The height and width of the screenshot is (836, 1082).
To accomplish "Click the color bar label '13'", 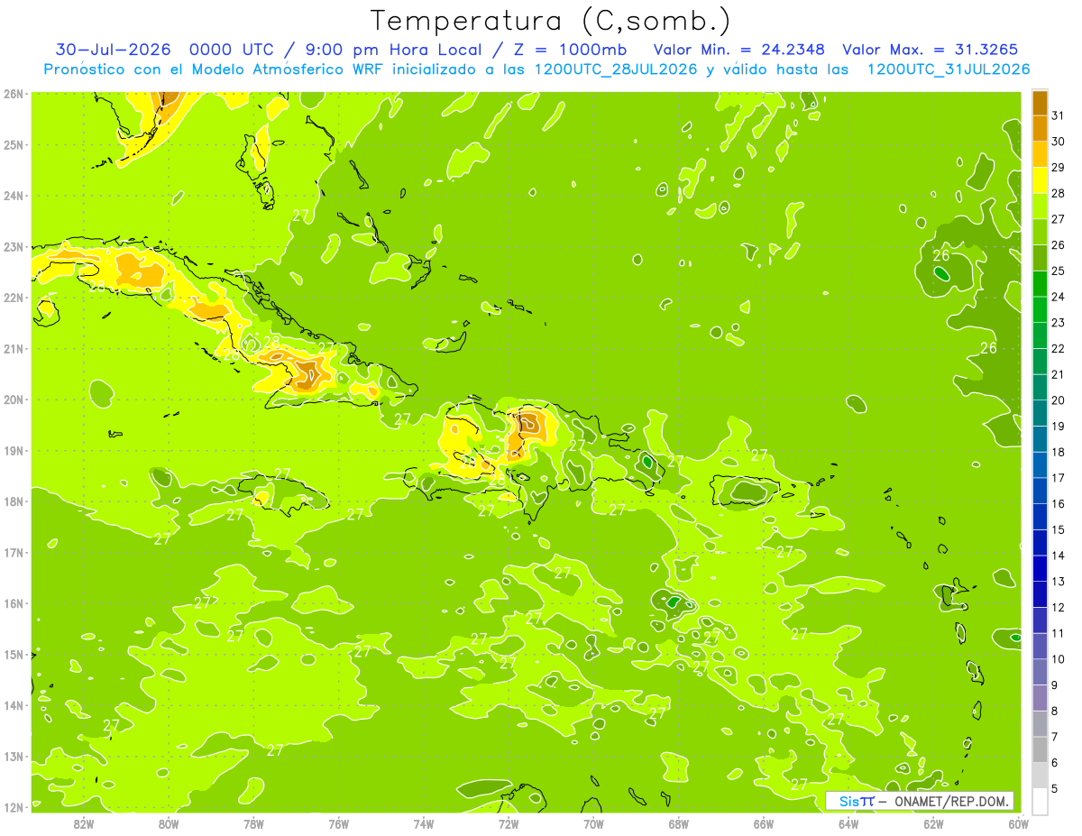I will click(1059, 582).
